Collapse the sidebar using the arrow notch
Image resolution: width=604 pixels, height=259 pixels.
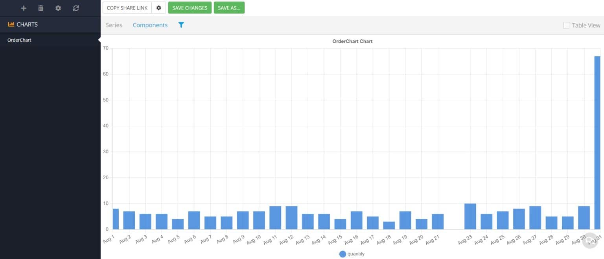click(x=99, y=40)
